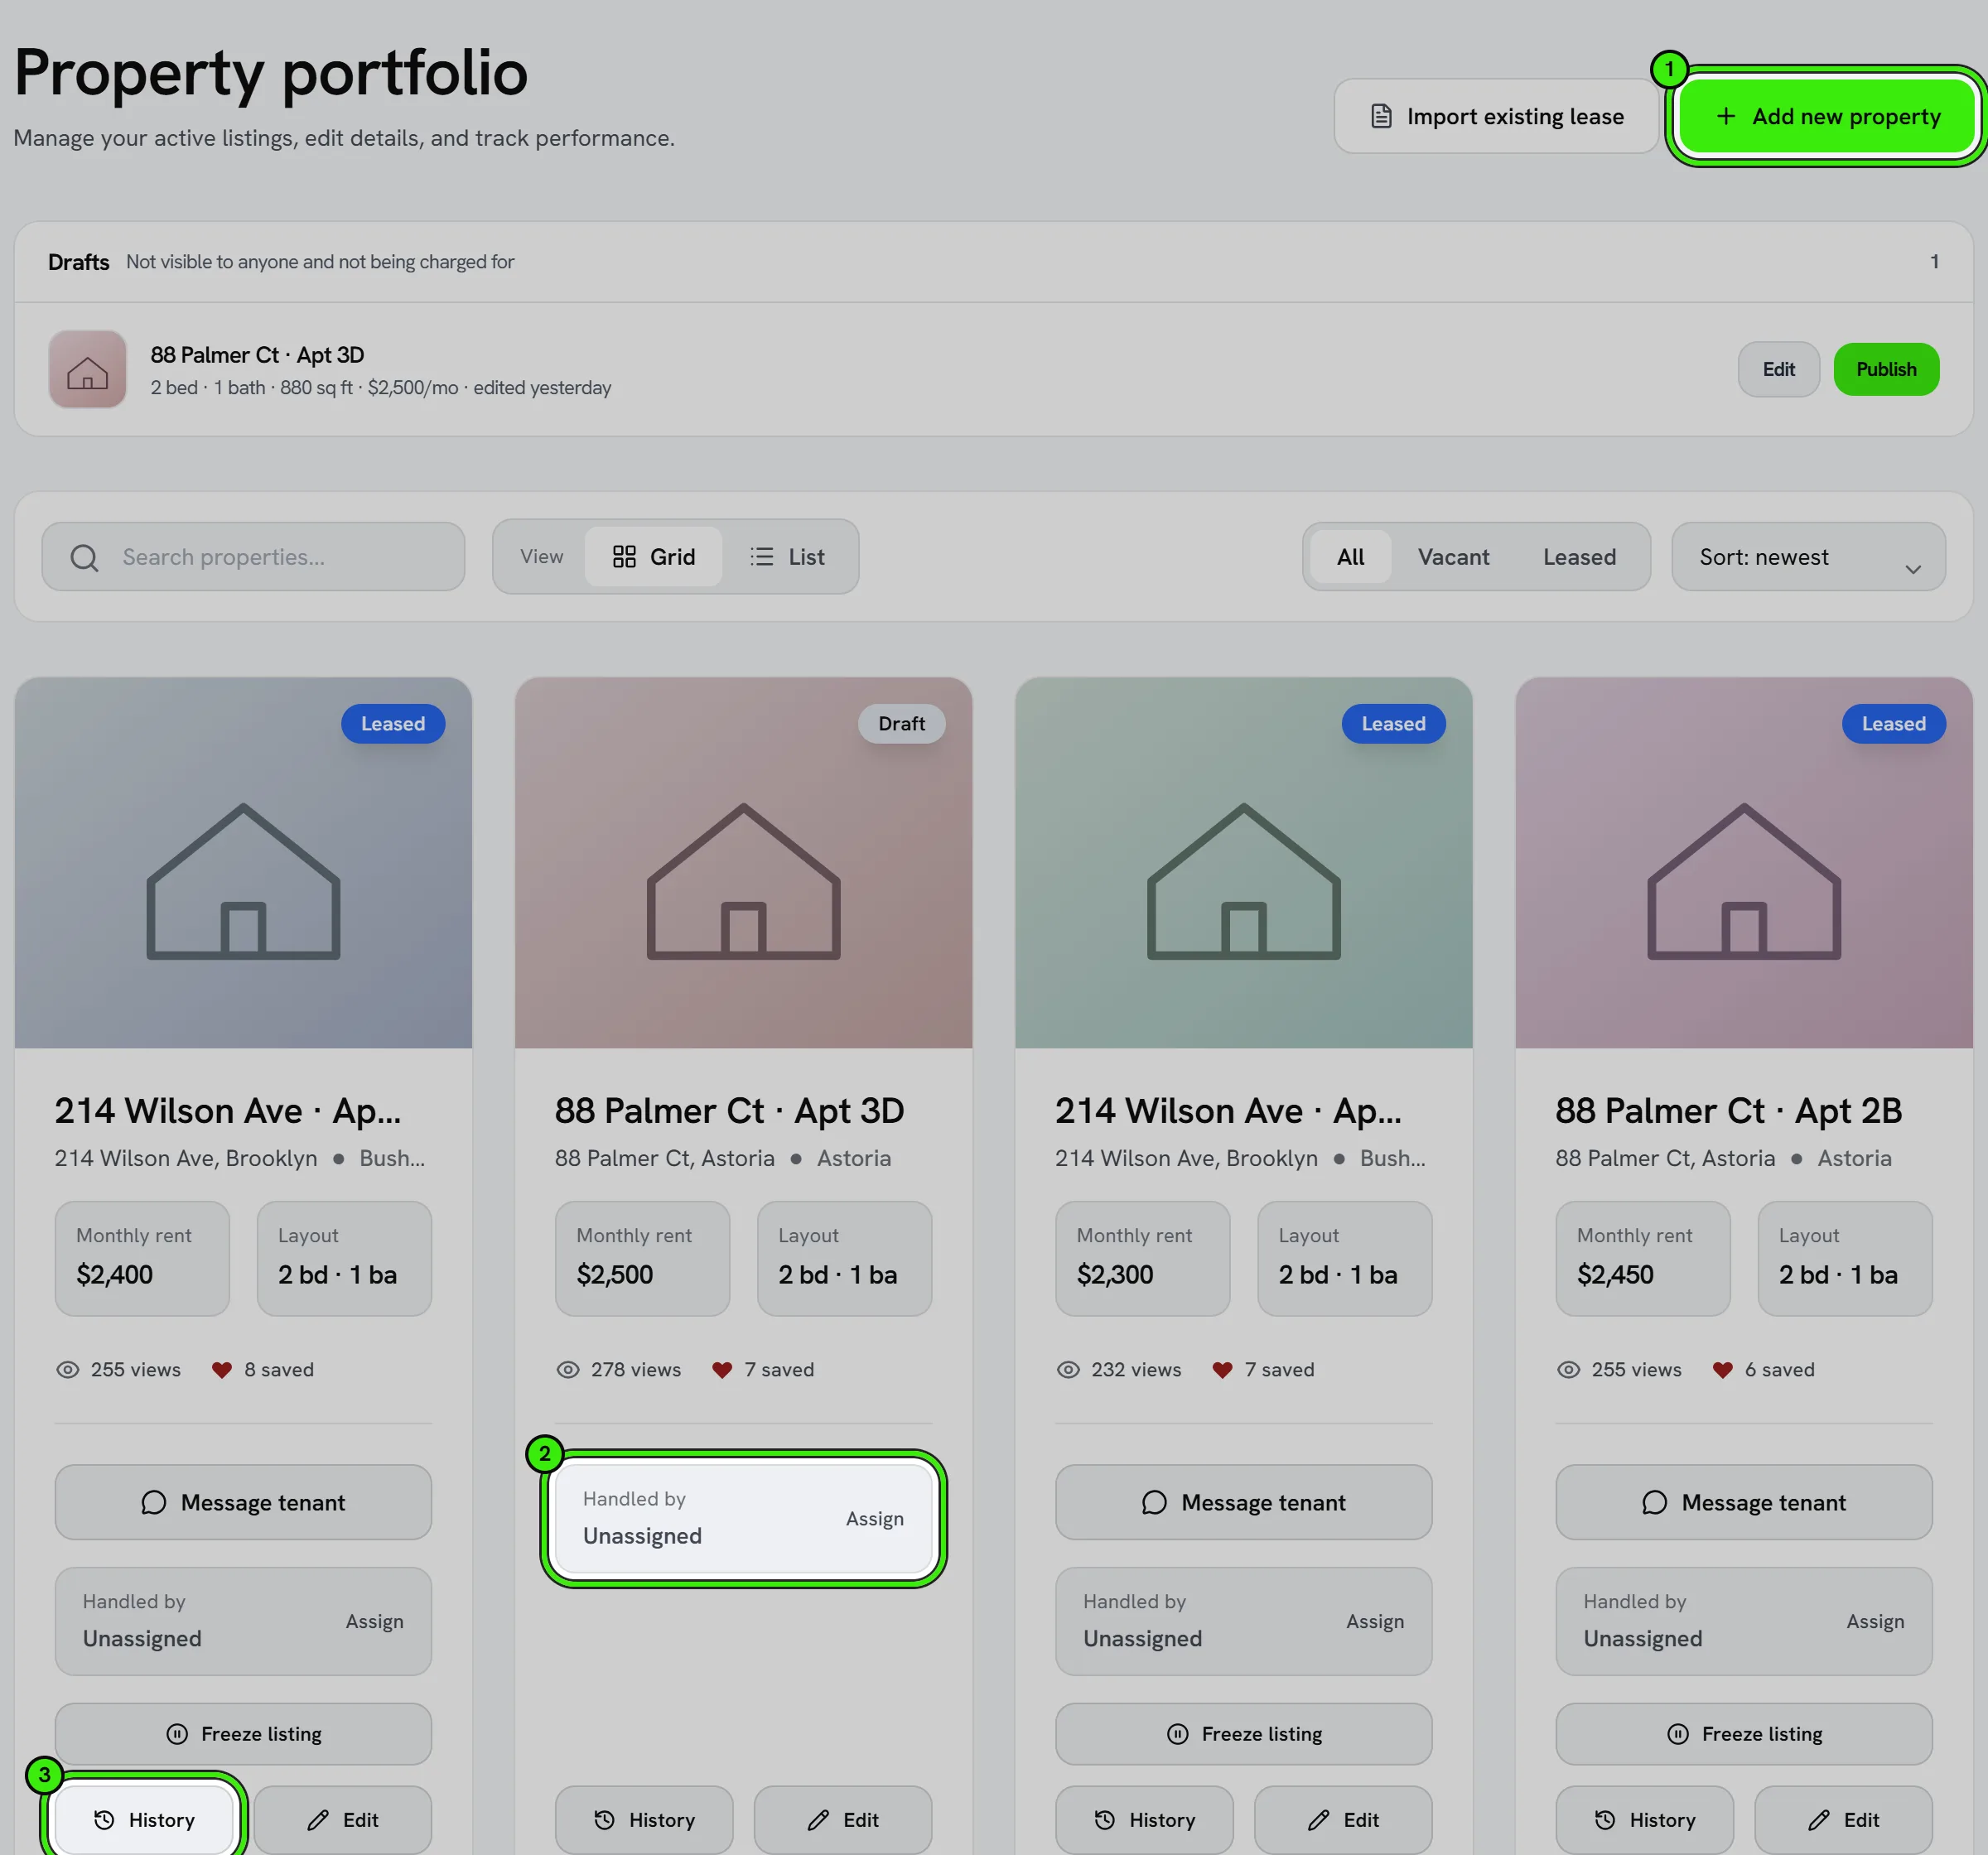
Task: Message tenant on the $2,300 card
Action: pos(1243,1502)
